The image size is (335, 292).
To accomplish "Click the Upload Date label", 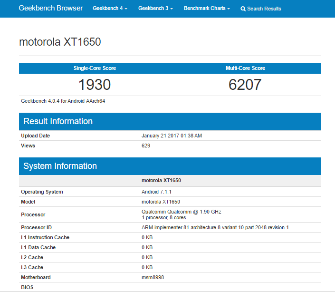I will 36,136.
